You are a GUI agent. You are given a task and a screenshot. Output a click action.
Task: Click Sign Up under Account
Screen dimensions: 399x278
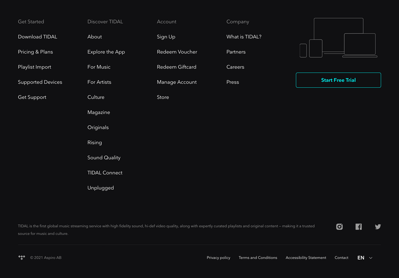[x=166, y=37]
